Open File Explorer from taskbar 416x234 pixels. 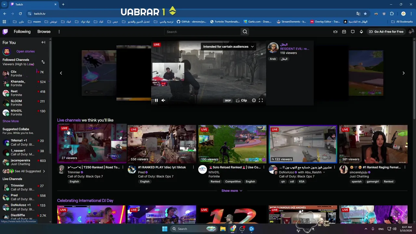pos(223,229)
